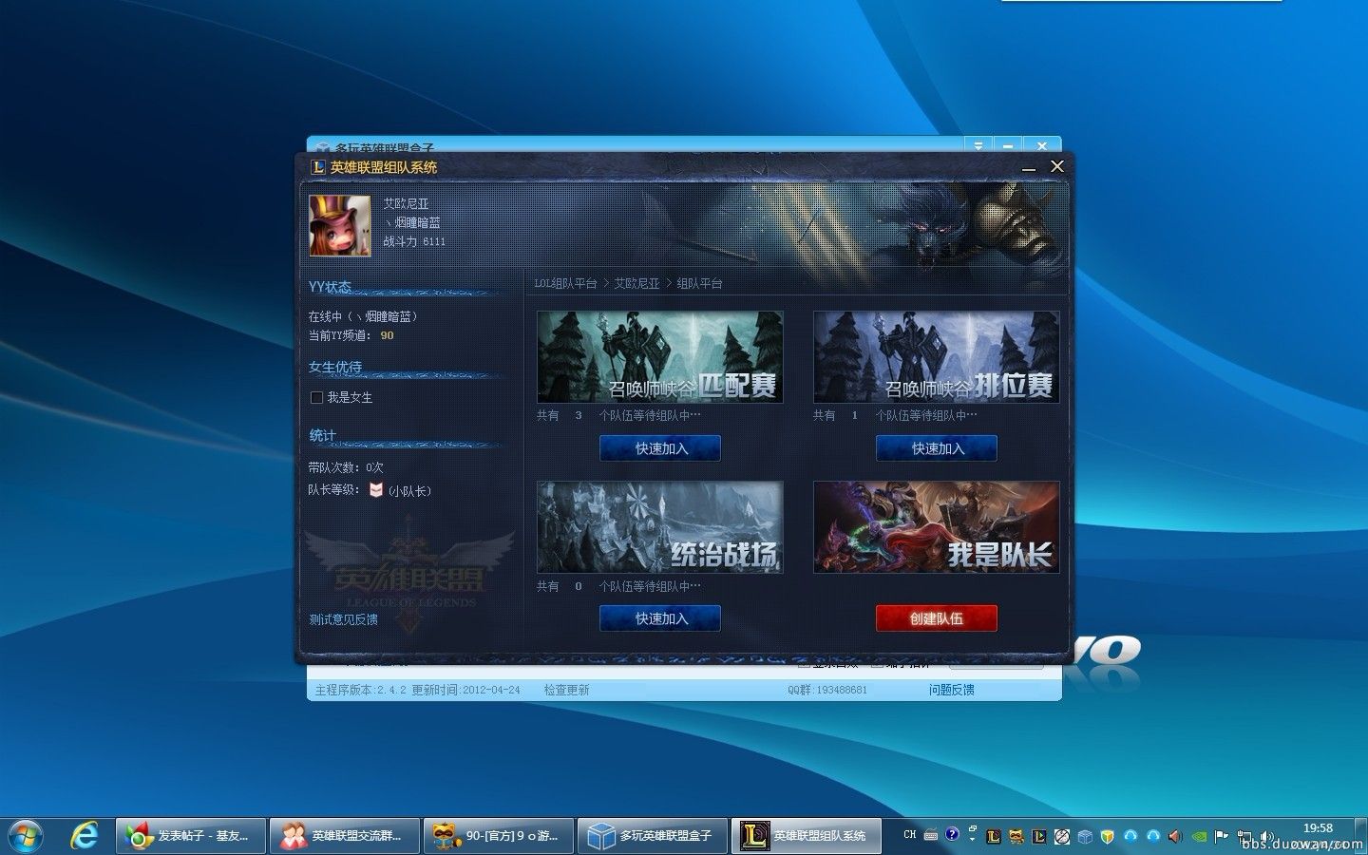
Task: Open the dropdown menu of 多玩英雄联盟盒子 window
Action: (978, 145)
